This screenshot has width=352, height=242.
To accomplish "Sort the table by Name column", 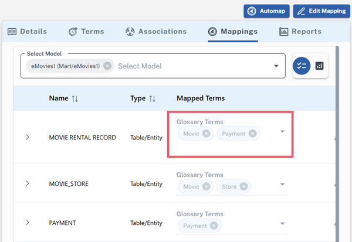I will (75, 98).
